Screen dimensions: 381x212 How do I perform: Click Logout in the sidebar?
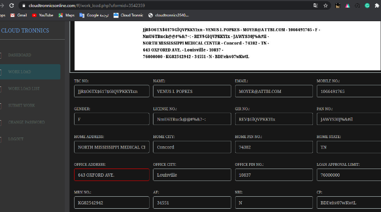[x=16, y=139]
